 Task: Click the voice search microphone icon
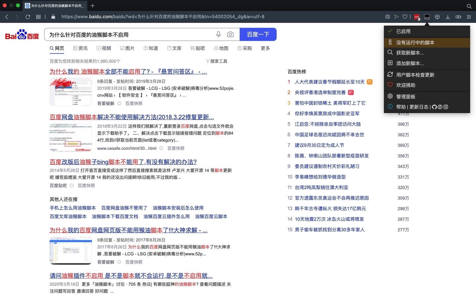(218, 34)
